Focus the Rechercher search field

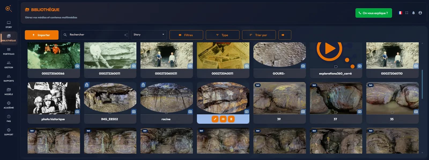[x=95, y=35]
